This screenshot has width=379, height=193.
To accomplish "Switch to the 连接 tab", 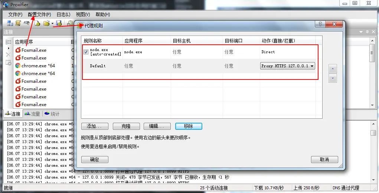I will (13, 114).
